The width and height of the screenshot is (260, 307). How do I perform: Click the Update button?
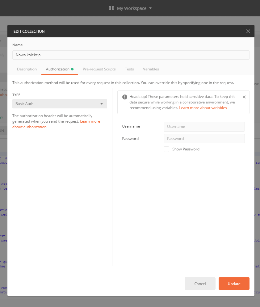[234, 283]
